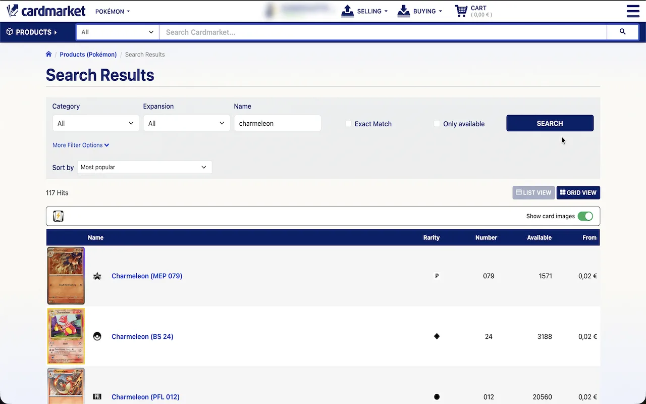The image size is (646, 404).
Task: Click the card number 012
Action: coord(489,397)
